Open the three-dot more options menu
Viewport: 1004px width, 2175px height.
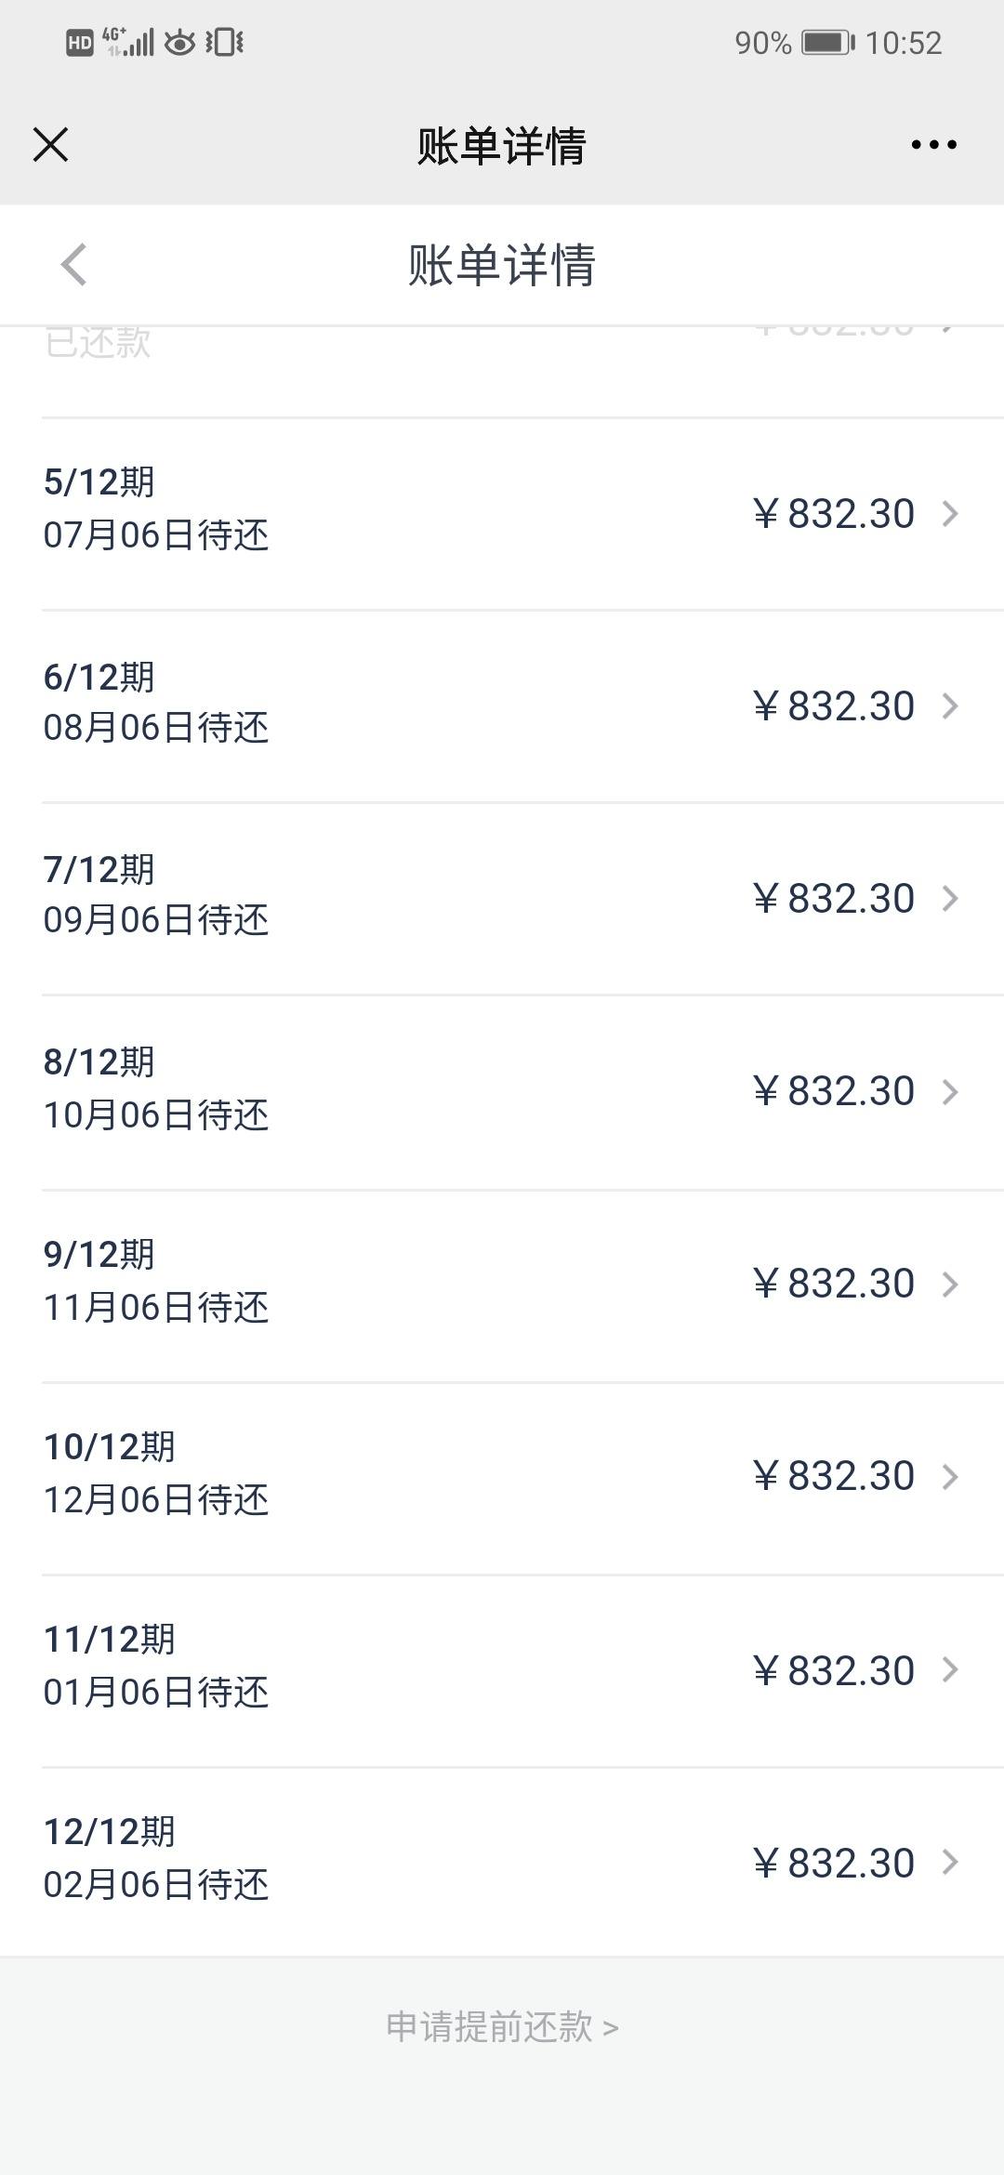(933, 145)
